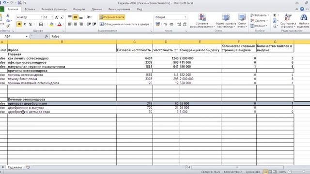Viewport: 310px width, 174px height.
Task: Decrease indent in alignment group
Action: coord(89,24)
